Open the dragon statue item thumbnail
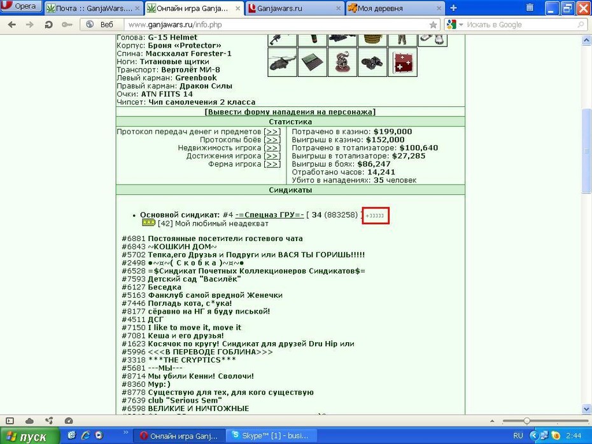The image size is (592, 444). pos(342,62)
